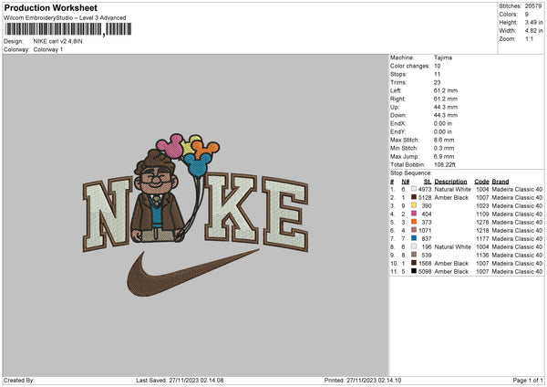Choose the pink swatch next to 404
The width and height of the screenshot is (547, 387).
tap(414, 214)
